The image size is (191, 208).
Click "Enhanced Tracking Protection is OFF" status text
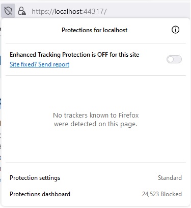point(59,55)
